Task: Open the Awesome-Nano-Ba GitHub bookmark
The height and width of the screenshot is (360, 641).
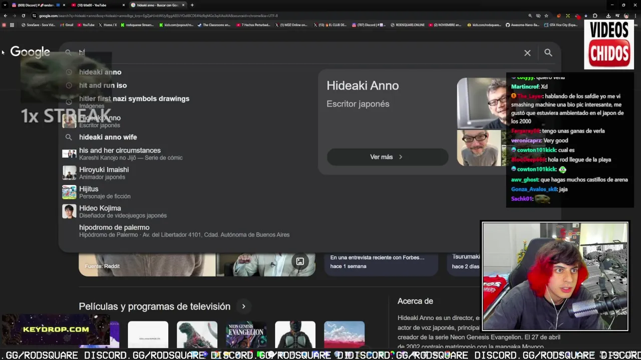Action: tap(523, 25)
